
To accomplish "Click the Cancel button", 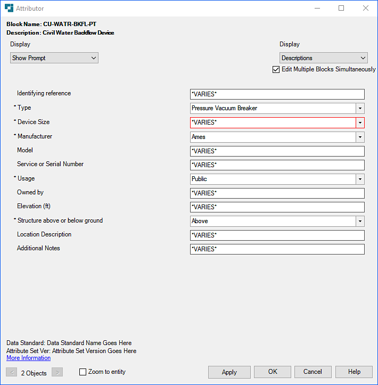I will tap(313, 372).
